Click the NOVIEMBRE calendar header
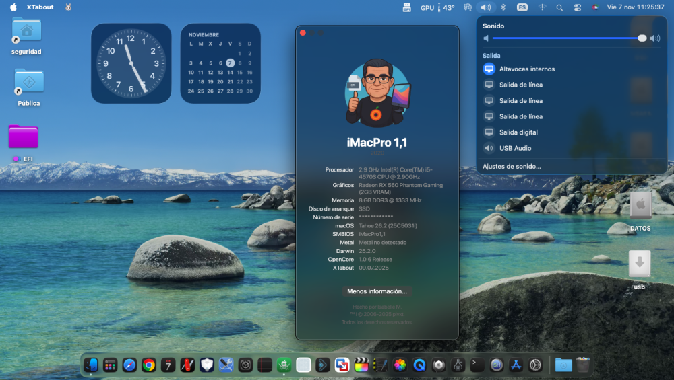The height and width of the screenshot is (380, 674). (x=204, y=35)
